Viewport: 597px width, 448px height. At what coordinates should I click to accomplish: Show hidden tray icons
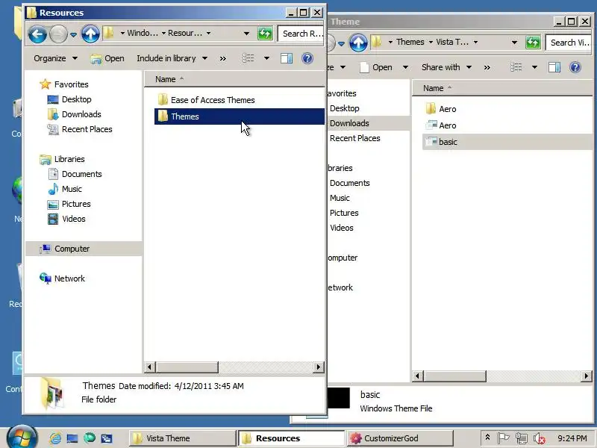coord(487,438)
